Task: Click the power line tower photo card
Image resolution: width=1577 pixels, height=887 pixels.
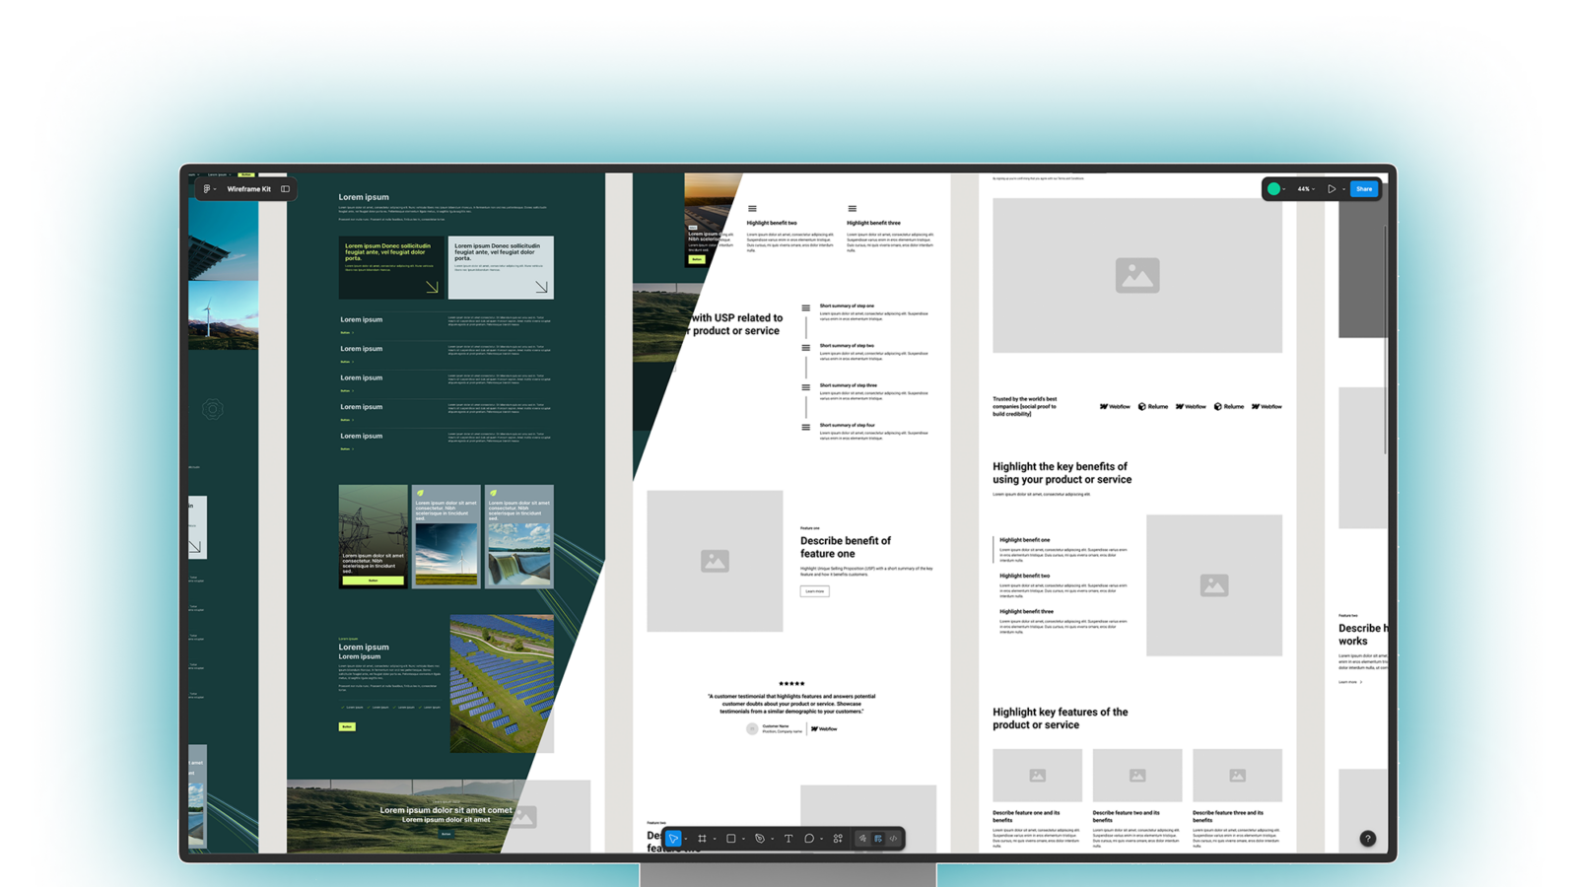Action: (x=374, y=536)
